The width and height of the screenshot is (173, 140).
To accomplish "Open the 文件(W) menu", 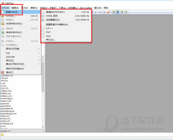I will pyautogui.click(x=5, y=8).
